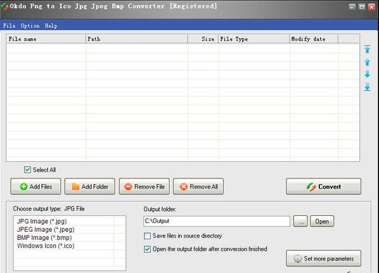This screenshot has height=273, width=379.
Task: Enable Save files in source directory
Action: pos(147,236)
